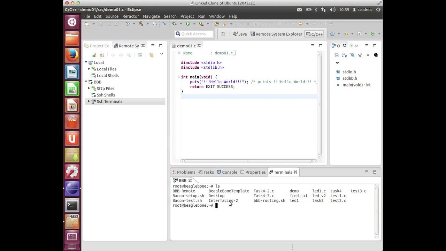Switch to the Problems tab
Viewport: 446px width, 251px height.
coord(183,172)
